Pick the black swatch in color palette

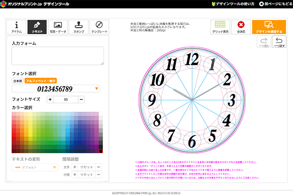(101, 151)
